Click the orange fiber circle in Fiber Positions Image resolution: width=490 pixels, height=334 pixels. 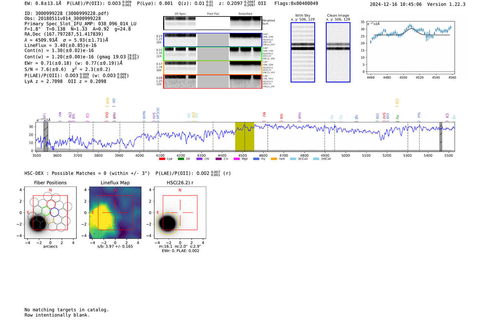click(x=50, y=219)
